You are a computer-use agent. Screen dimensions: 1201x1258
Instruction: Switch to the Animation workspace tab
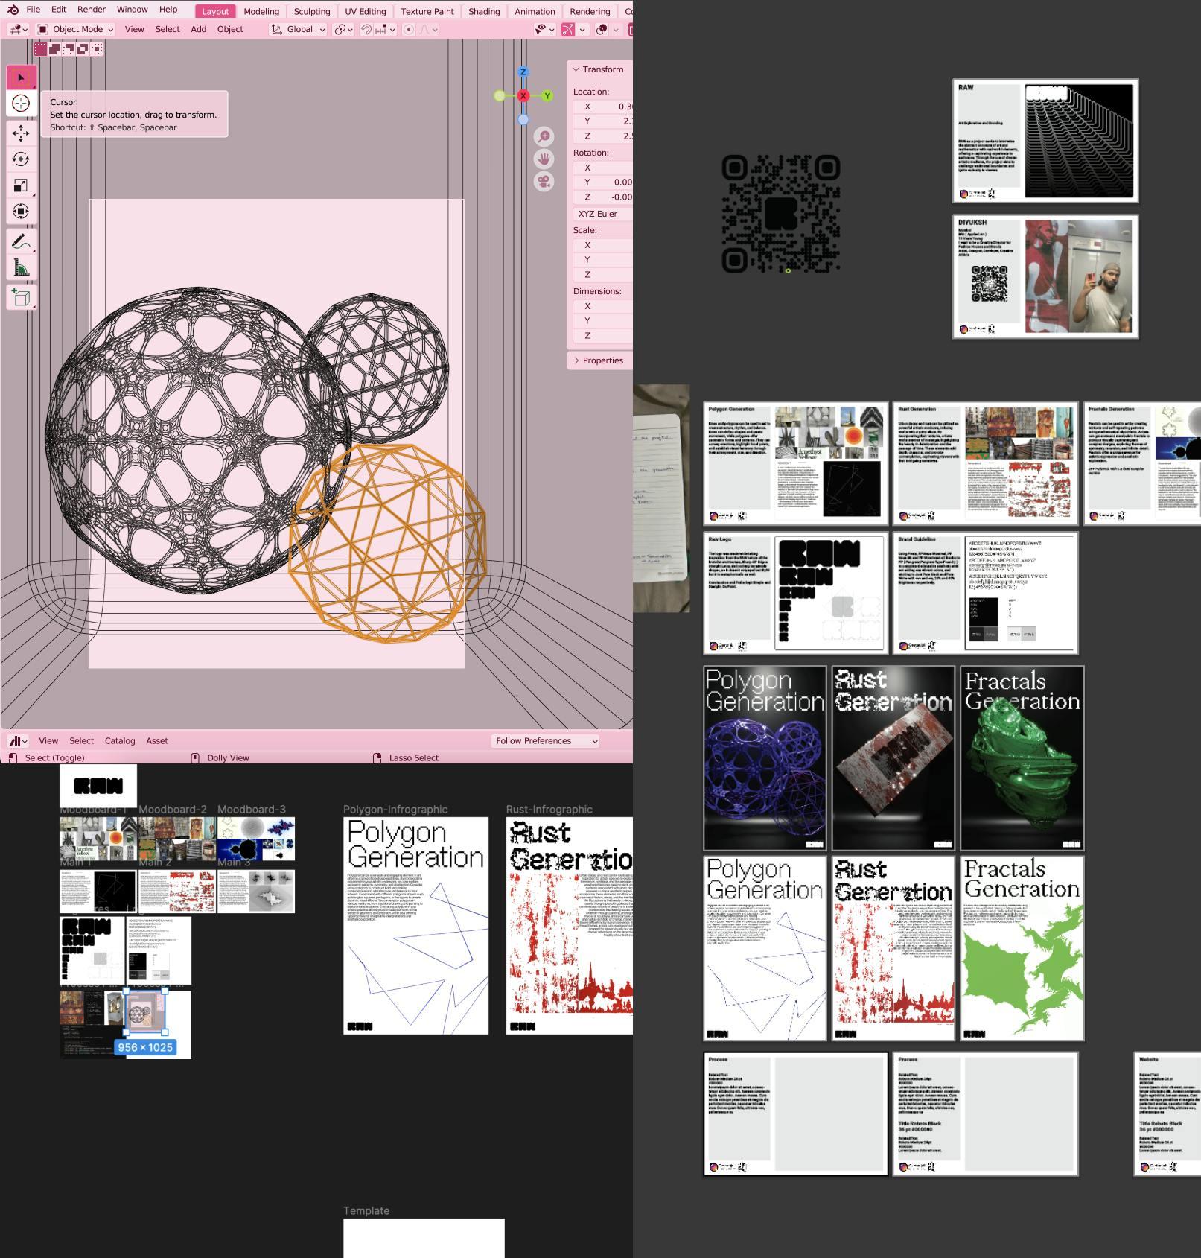[535, 11]
